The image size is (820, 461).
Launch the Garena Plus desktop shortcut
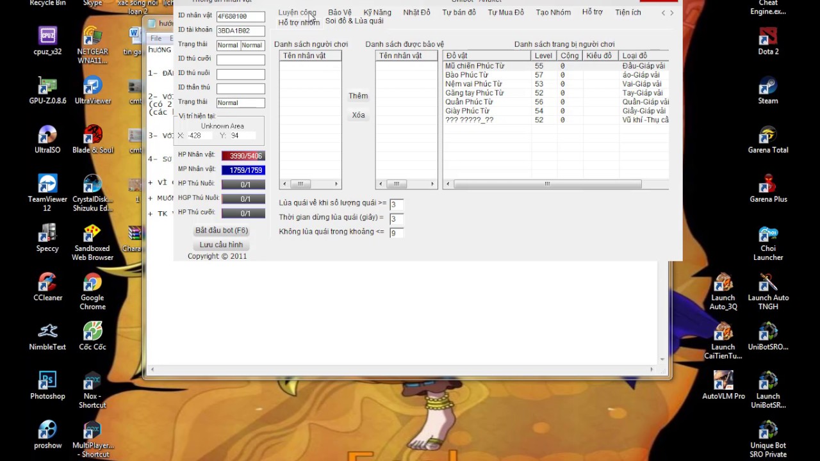tap(768, 188)
